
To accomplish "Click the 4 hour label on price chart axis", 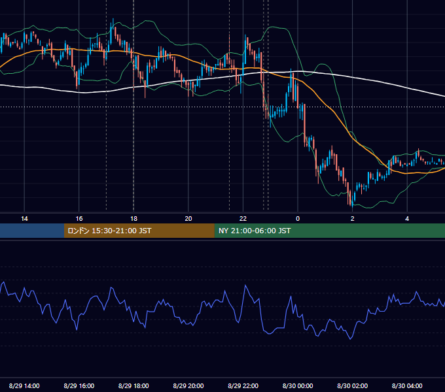I will (407, 219).
